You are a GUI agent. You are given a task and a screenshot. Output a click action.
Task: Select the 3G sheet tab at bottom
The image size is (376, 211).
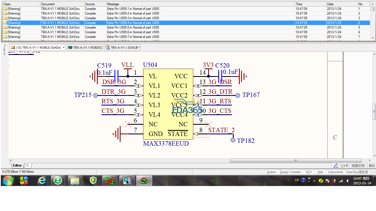click(27, 165)
